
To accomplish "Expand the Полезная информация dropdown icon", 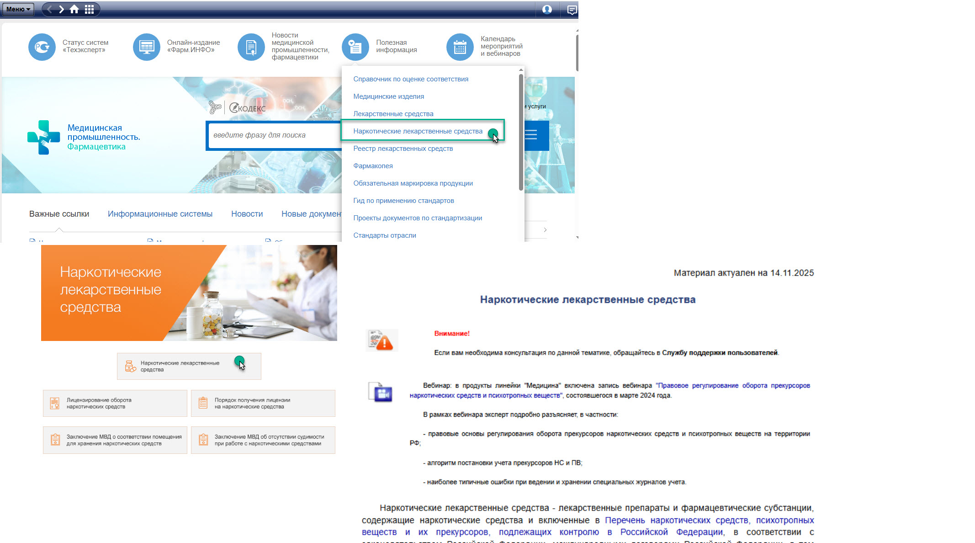I will [355, 47].
